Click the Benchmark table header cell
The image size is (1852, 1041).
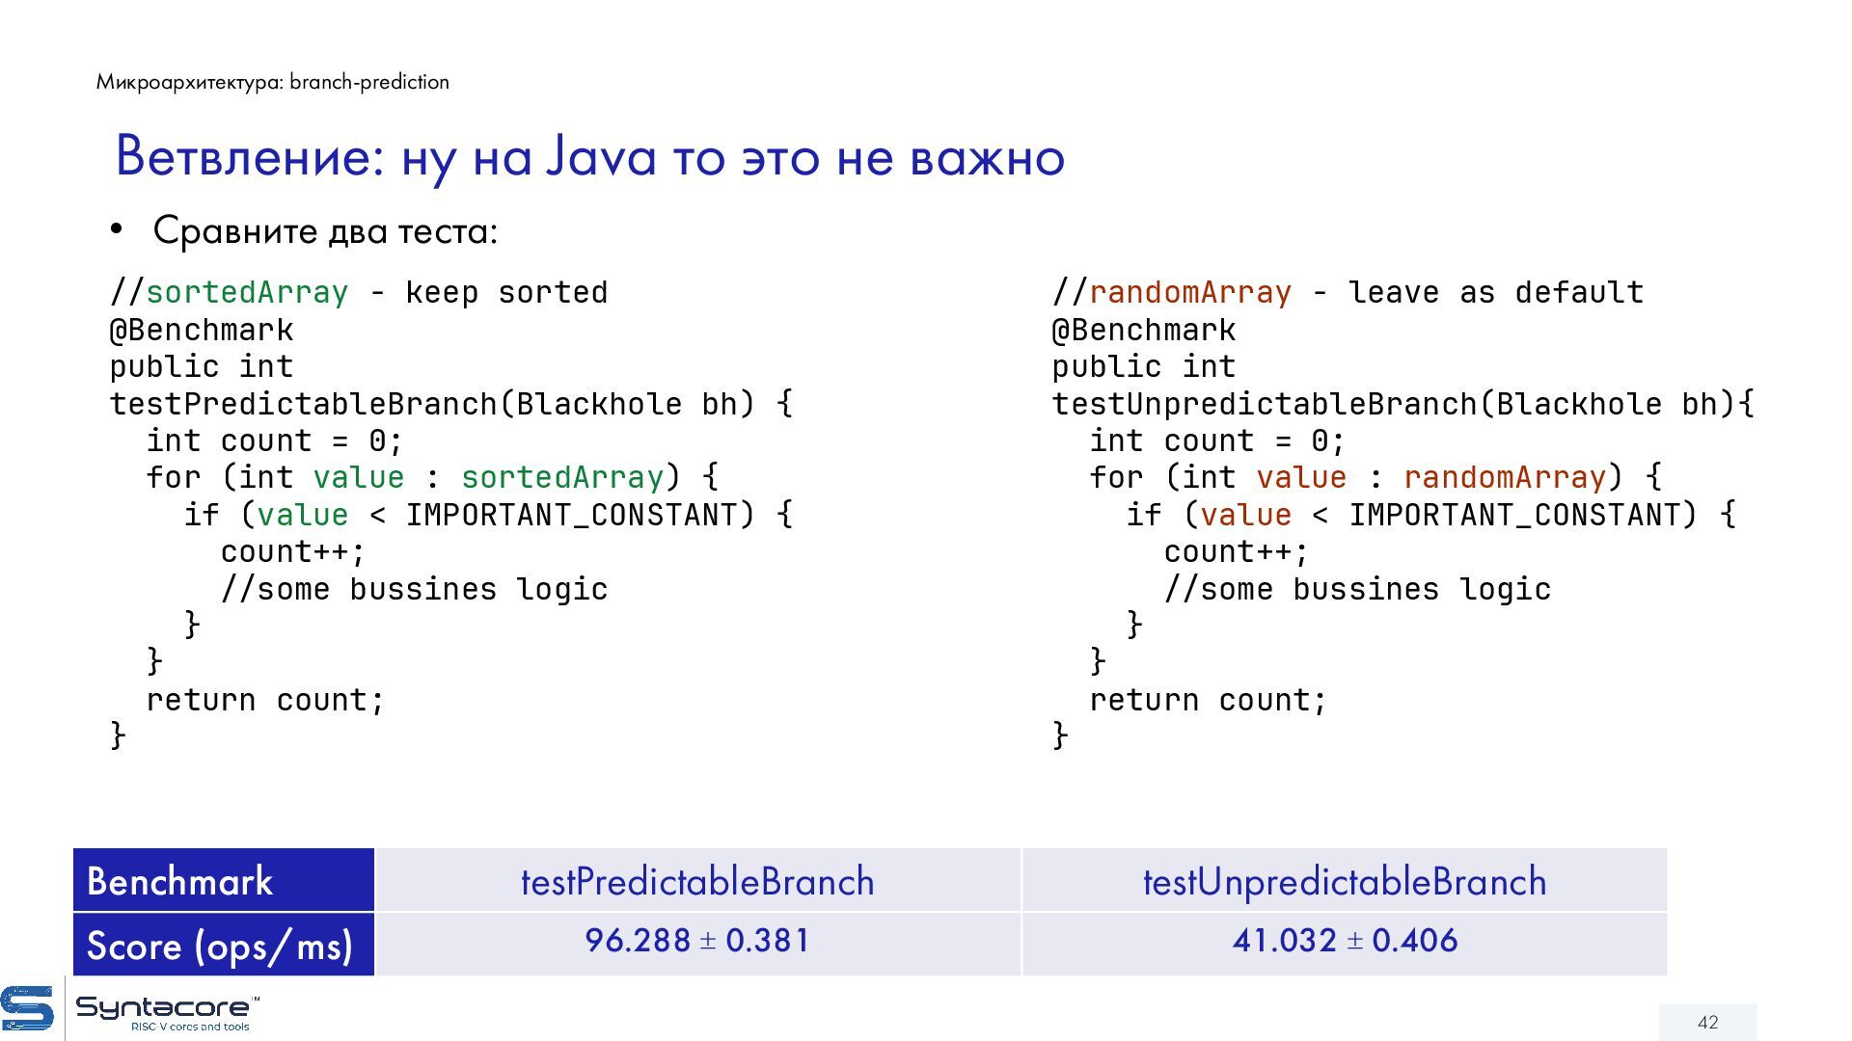223,881
